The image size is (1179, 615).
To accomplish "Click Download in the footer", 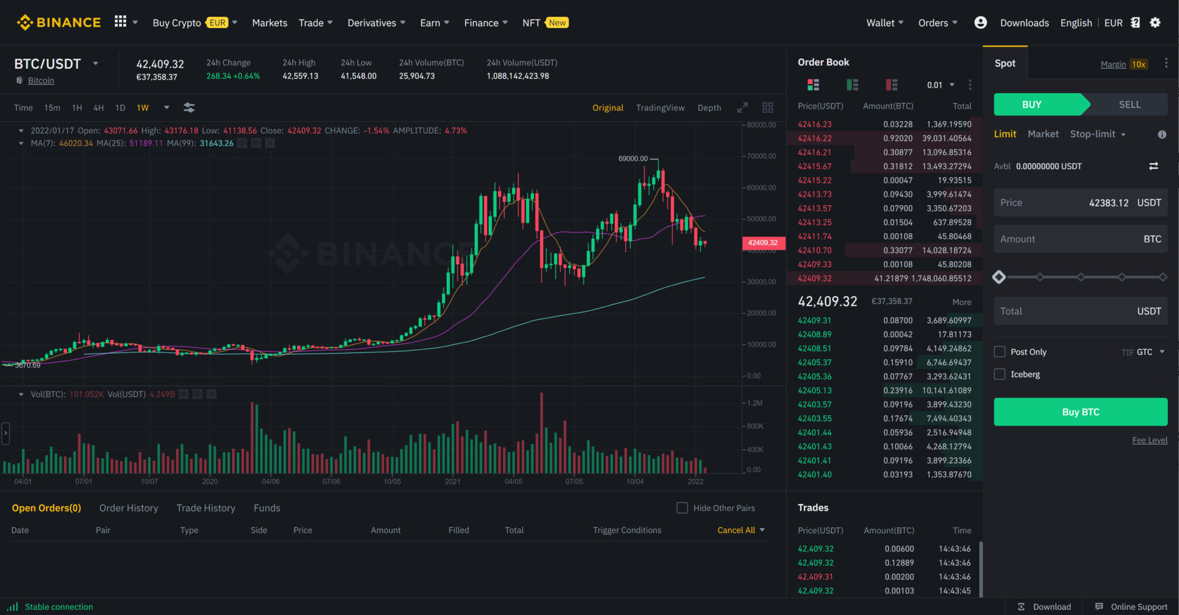I will tap(1044, 606).
